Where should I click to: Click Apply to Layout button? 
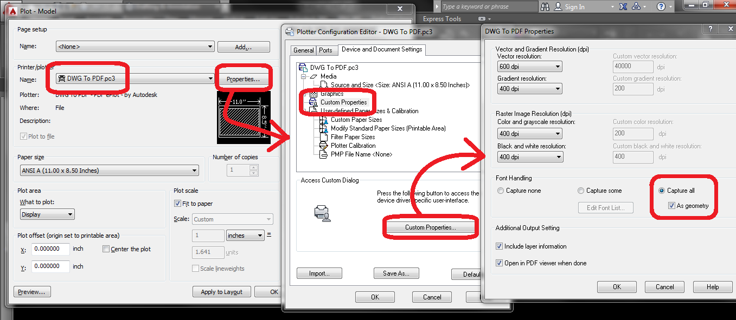click(x=222, y=292)
